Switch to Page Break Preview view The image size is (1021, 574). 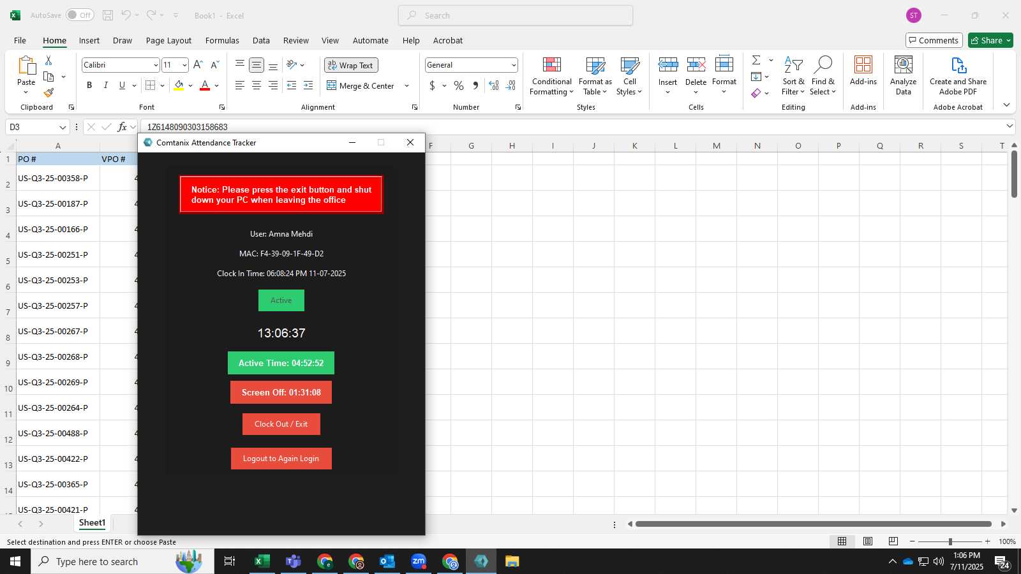coord(893,541)
